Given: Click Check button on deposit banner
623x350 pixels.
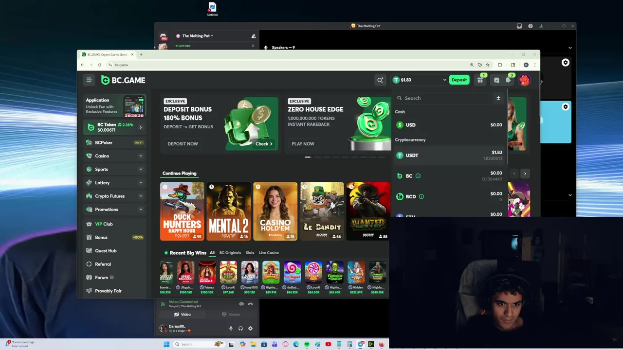Looking at the screenshot, I should [x=264, y=144].
